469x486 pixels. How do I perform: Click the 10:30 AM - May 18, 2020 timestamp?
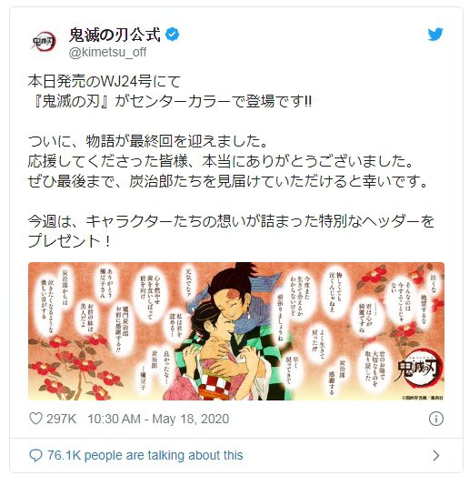pos(158,419)
